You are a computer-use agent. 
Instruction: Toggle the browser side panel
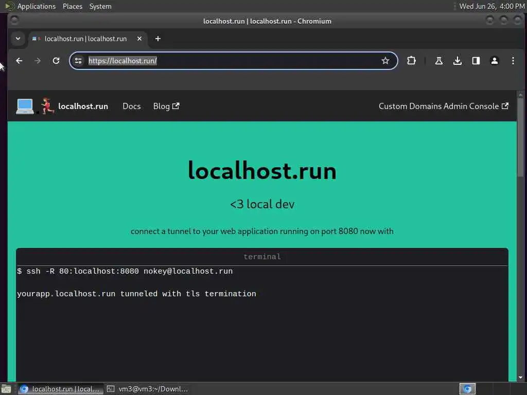click(x=476, y=61)
